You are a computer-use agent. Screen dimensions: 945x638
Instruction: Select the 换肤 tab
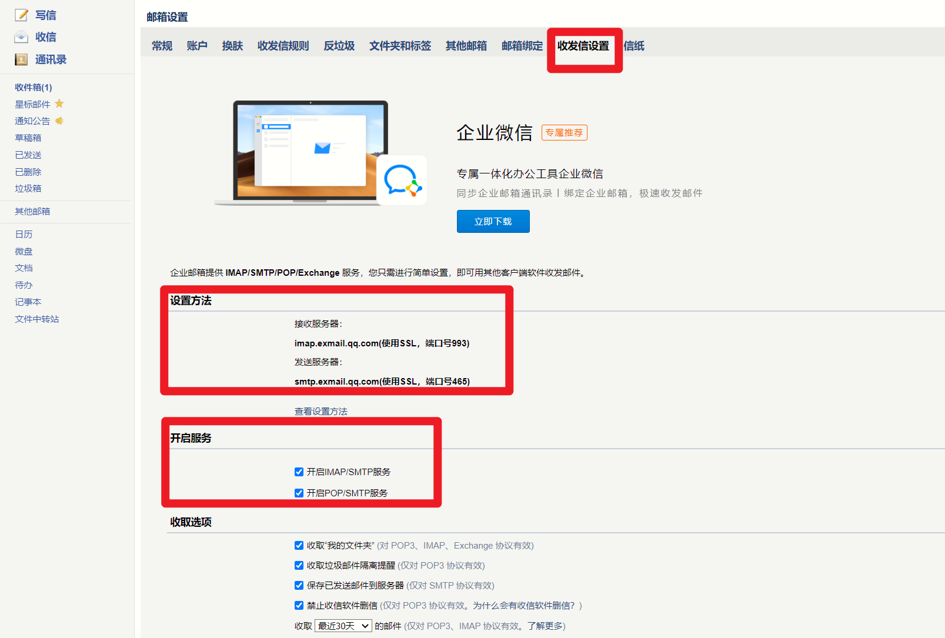click(x=232, y=46)
